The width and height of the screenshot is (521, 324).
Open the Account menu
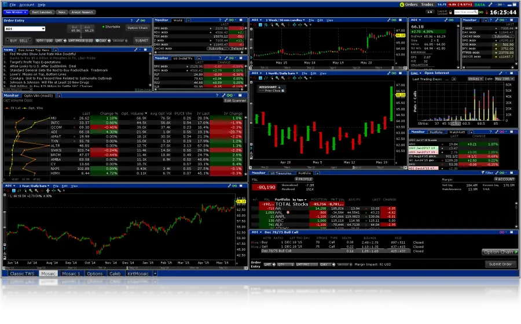(27, 4)
